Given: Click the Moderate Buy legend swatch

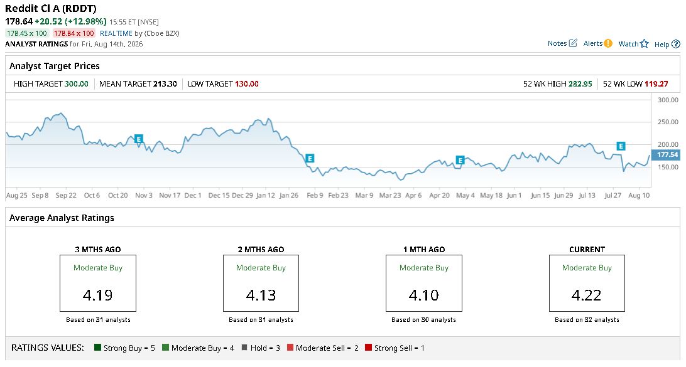Looking at the screenshot, I should pyautogui.click(x=165, y=348).
